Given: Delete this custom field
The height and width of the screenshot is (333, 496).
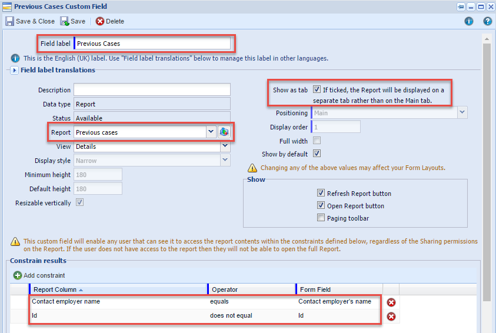Looking at the screenshot, I should tap(110, 21).
